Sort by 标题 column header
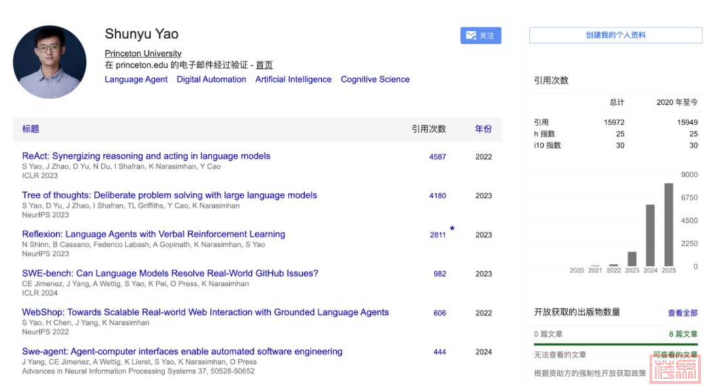705x387 pixels. tap(31, 129)
